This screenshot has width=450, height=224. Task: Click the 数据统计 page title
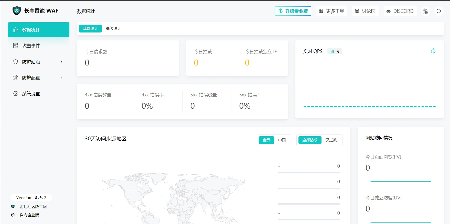coord(86,11)
